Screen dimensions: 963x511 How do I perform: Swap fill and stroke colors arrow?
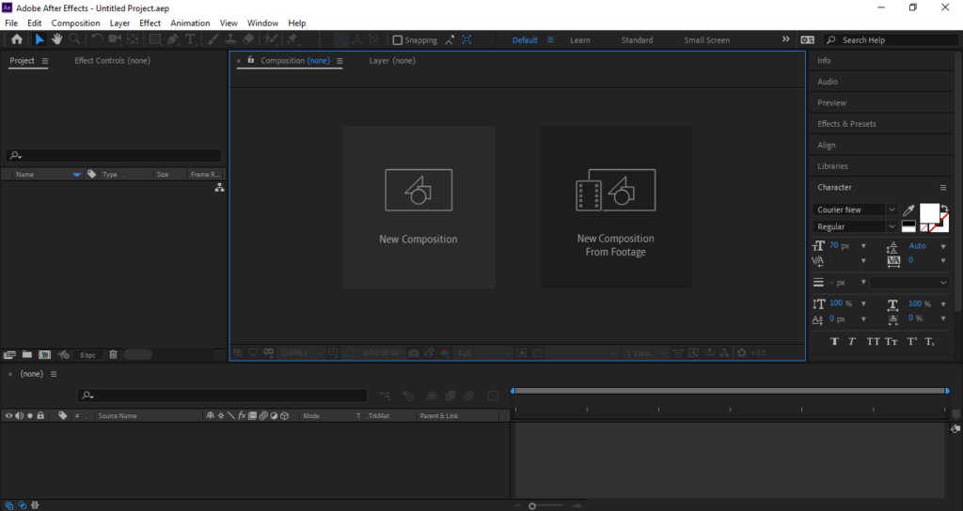pos(944,209)
